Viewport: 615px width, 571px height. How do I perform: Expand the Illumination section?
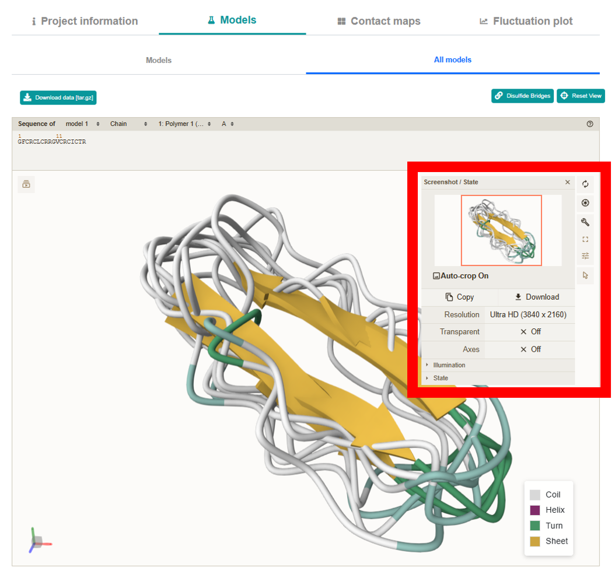[498, 365]
